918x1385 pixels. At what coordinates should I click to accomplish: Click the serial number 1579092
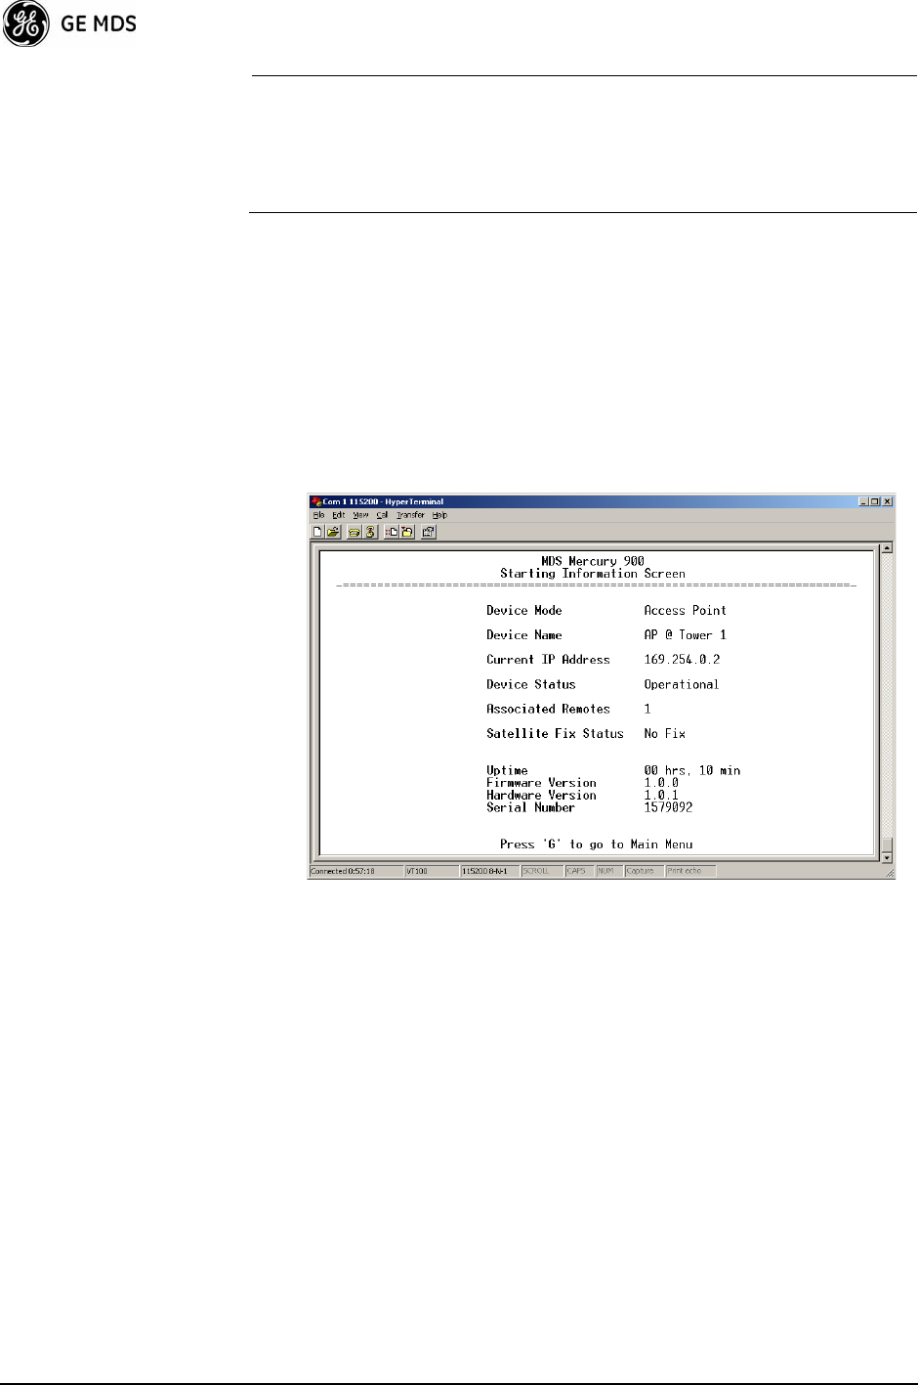(x=668, y=808)
